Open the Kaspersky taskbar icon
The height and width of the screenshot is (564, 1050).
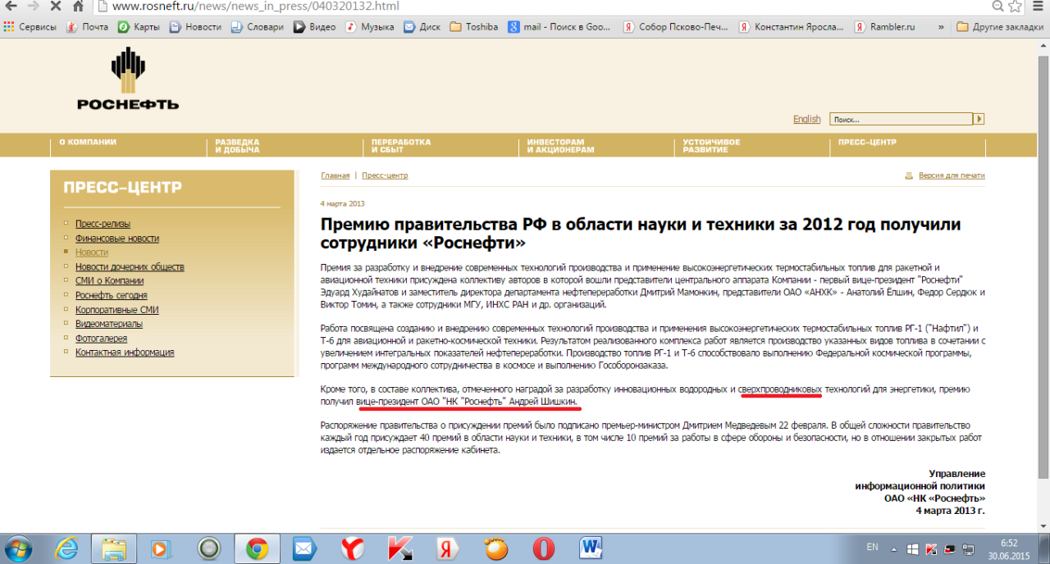(x=400, y=548)
